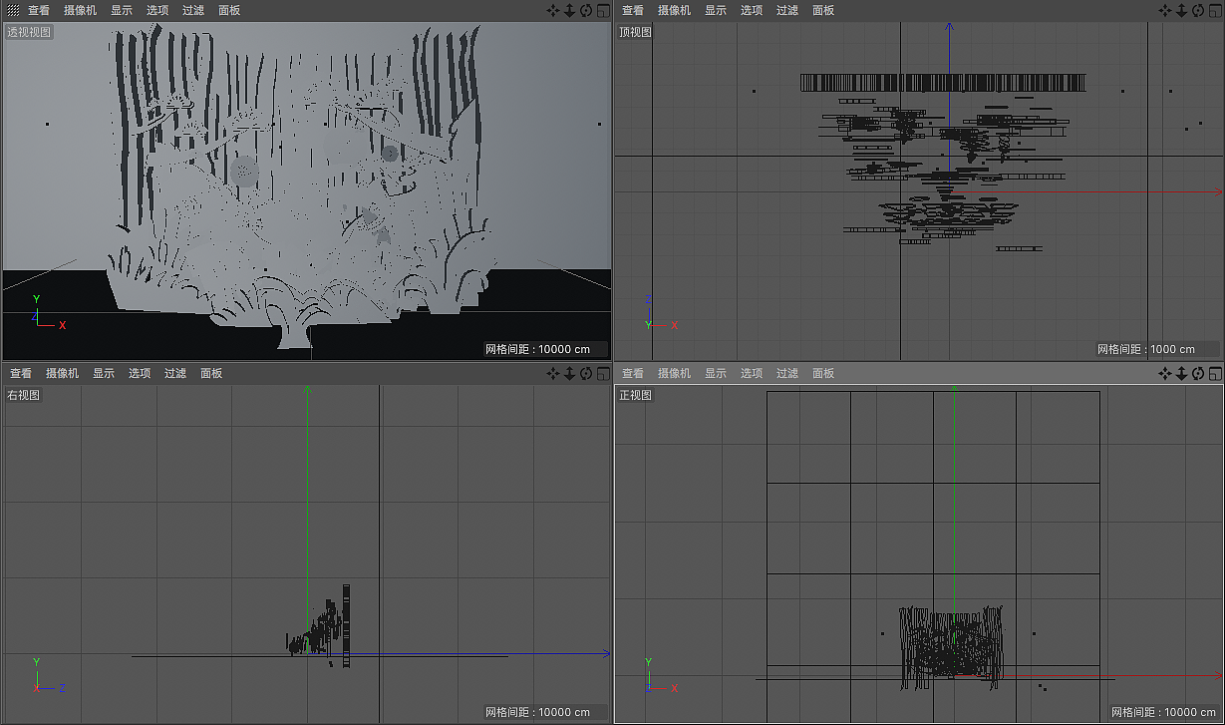Click the axis indicator in top viewport
Image resolution: width=1225 pixels, height=725 pixels.
(660, 313)
